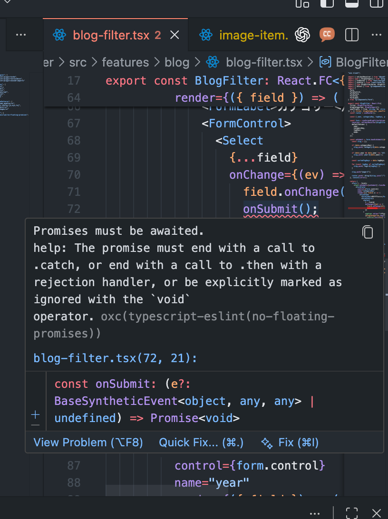
Task: Click field.onChange on line 71
Action: coord(294,192)
